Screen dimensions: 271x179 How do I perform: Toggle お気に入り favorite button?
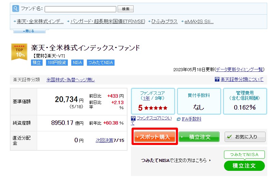click(245, 137)
